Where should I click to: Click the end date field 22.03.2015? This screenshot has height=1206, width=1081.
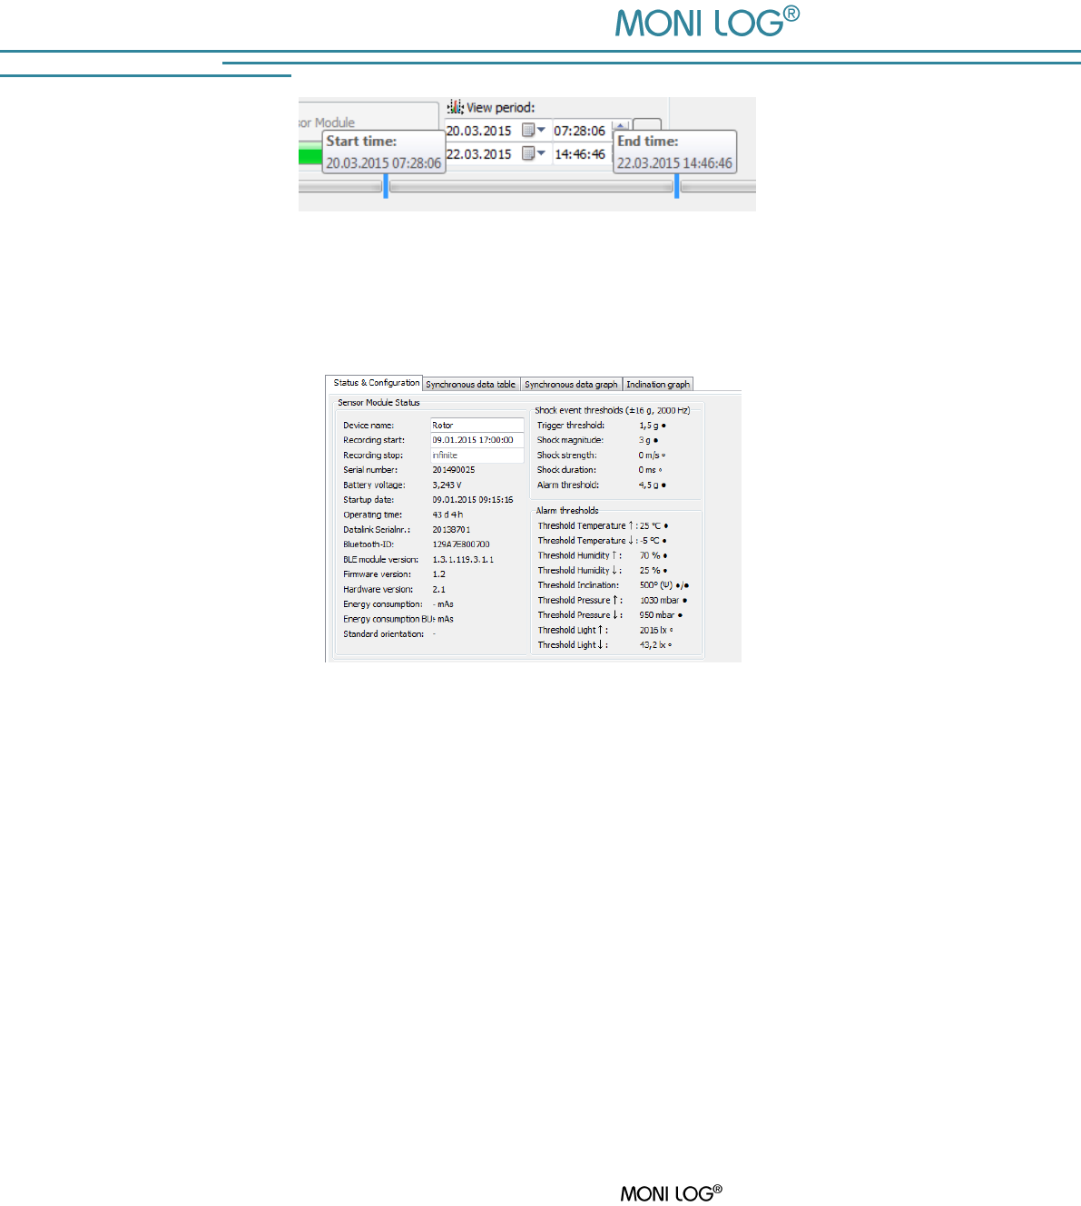tap(479, 154)
